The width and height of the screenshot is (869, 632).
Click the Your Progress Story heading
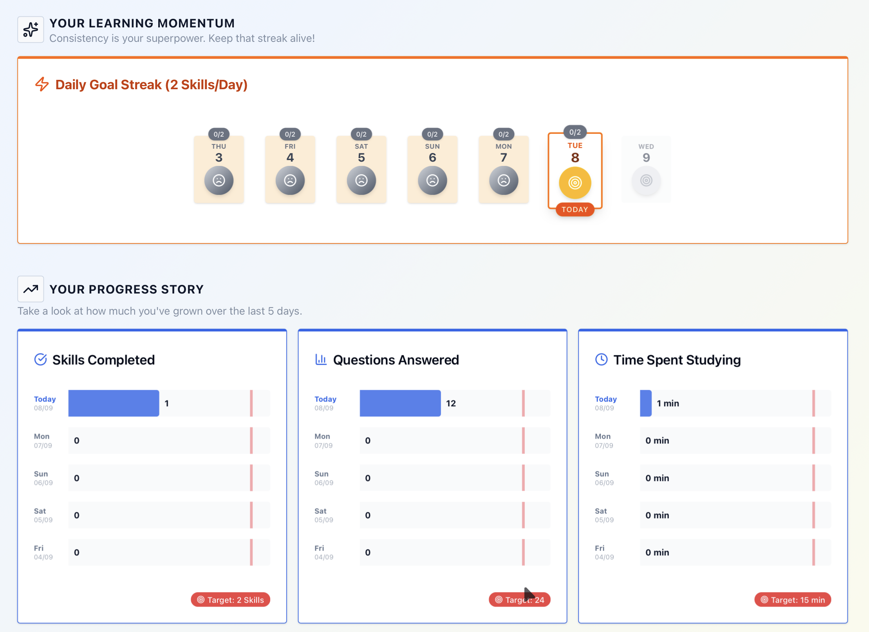coord(126,289)
